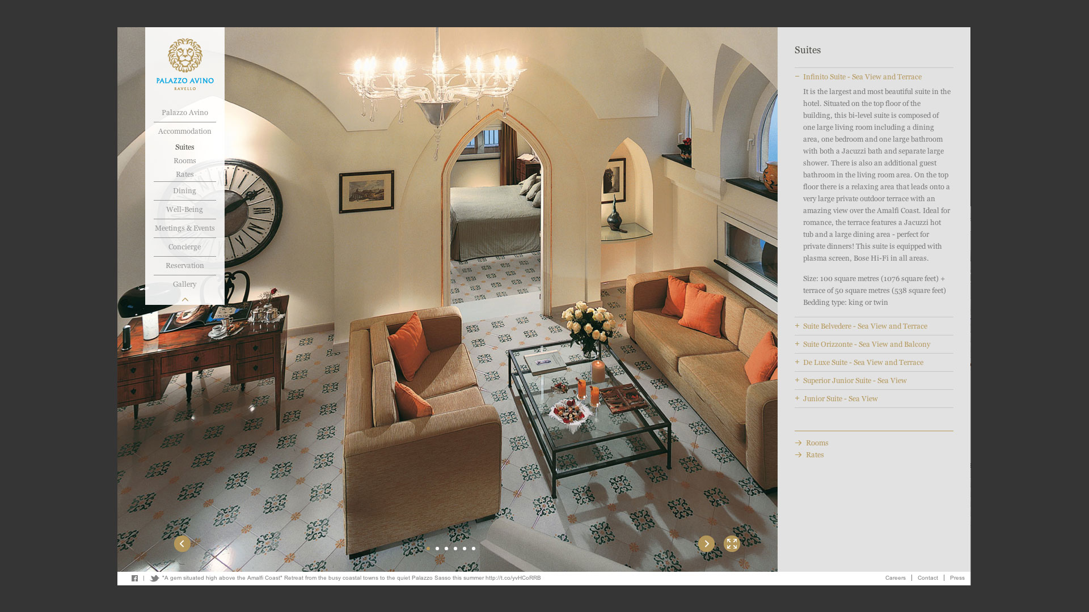Open the fullscreen image view
This screenshot has width=1089, height=612.
(x=732, y=544)
